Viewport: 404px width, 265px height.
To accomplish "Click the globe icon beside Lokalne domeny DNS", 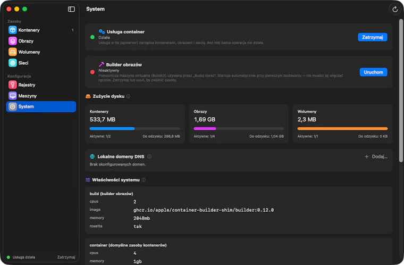I will click(92, 156).
